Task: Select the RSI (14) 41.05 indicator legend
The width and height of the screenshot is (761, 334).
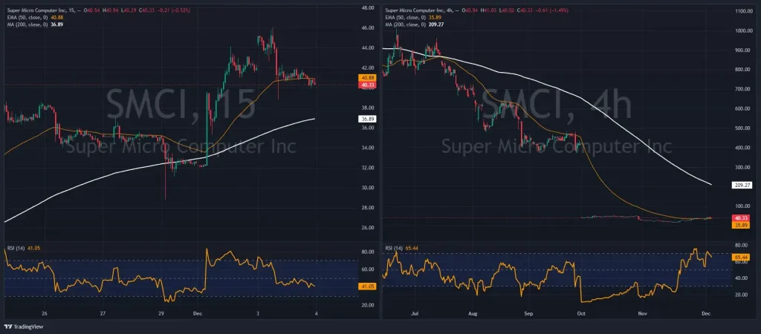Action: tap(22, 248)
